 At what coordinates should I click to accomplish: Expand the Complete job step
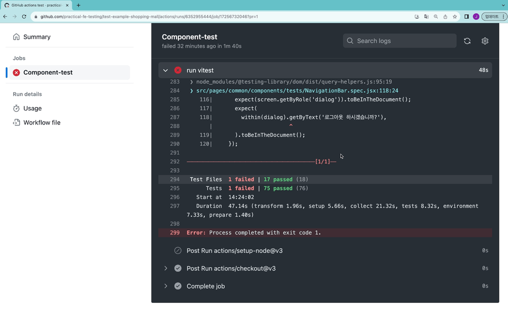[x=166, y=286]
